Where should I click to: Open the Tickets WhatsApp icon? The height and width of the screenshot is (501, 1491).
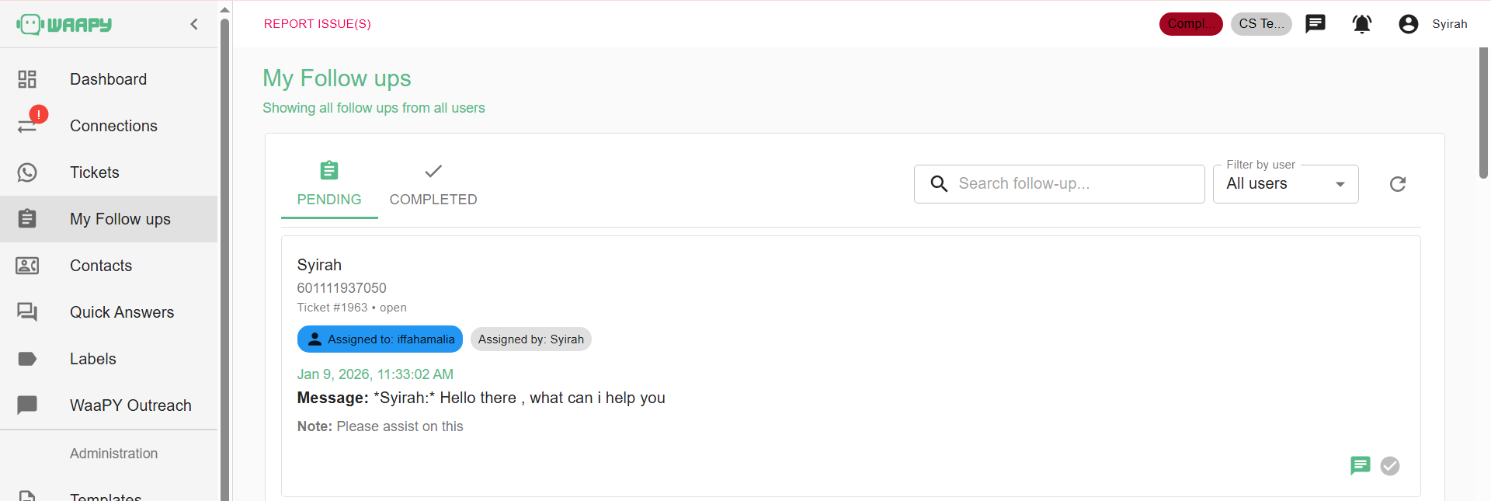(27, 172)
